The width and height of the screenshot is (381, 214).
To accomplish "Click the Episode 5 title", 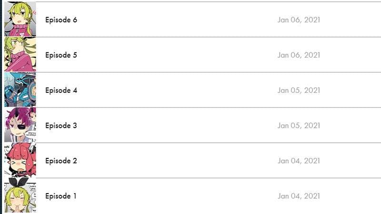I will coord(61,55).
